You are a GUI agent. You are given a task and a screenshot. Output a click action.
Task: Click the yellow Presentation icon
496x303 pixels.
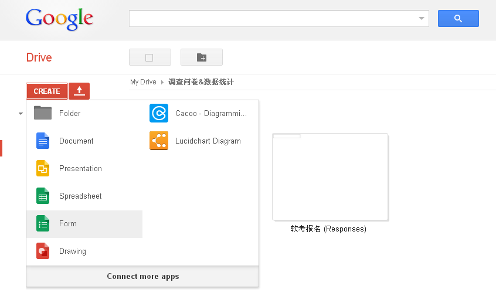click(x=43, y=168)
